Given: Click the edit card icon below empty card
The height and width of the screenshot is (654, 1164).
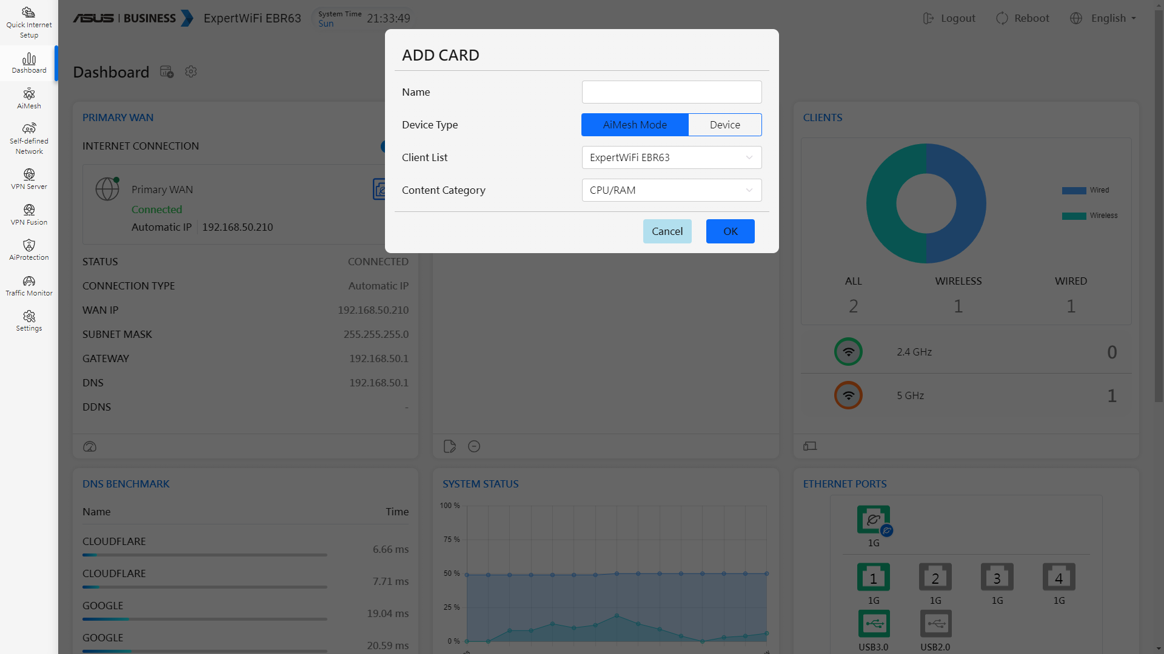Looking at the screenshot, I should (x=449, y=447).
